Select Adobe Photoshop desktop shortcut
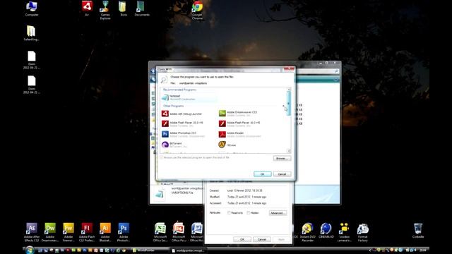 (124, 232)
